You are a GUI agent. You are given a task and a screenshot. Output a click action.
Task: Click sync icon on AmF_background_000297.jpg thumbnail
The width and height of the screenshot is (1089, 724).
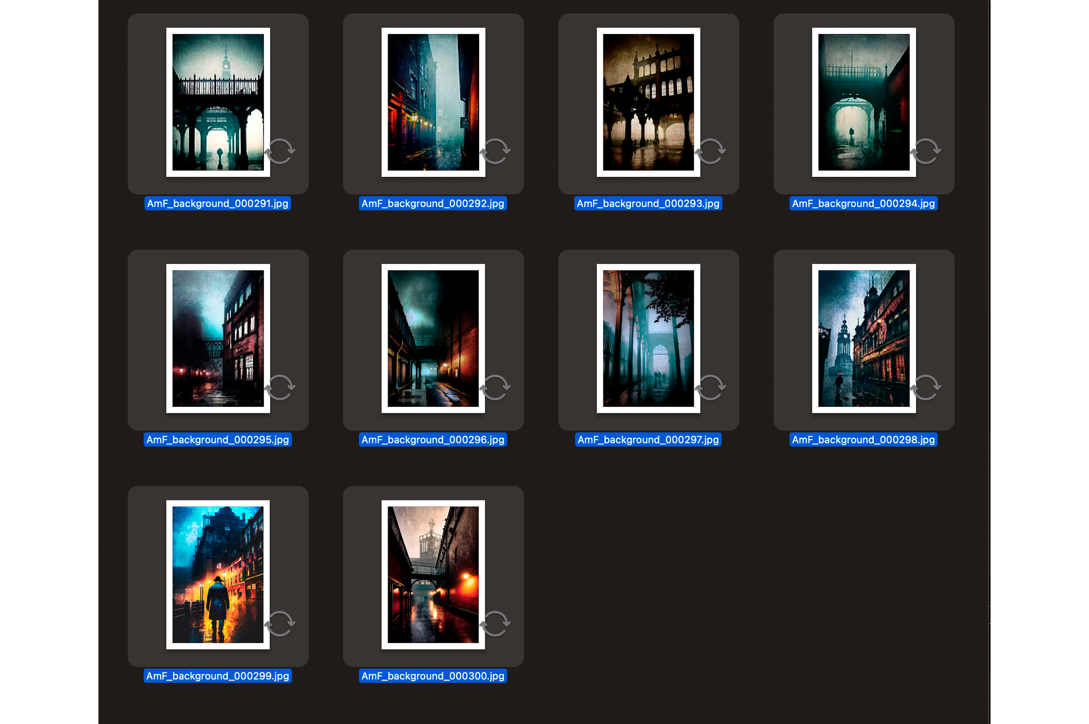click(710, 387)
